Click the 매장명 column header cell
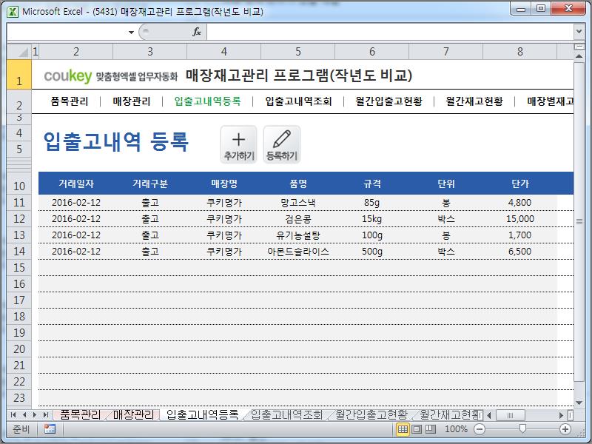 tap(224, 184)
